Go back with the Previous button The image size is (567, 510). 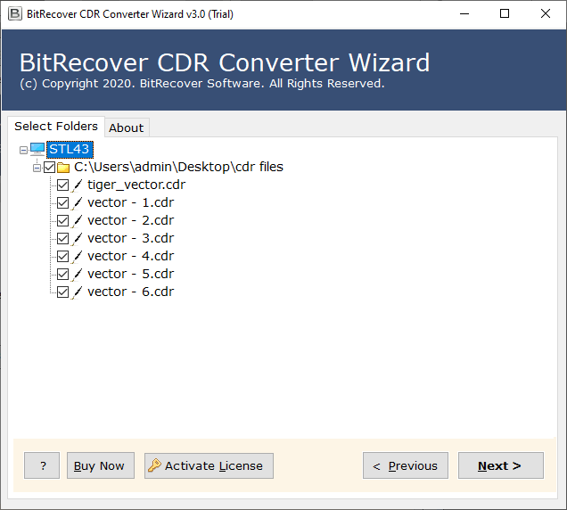(405, 465)
